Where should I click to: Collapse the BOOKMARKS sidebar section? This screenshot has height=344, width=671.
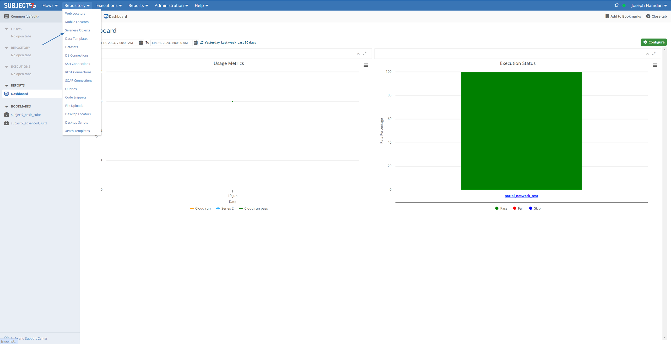pyautogui.click(x=7, y=106)
